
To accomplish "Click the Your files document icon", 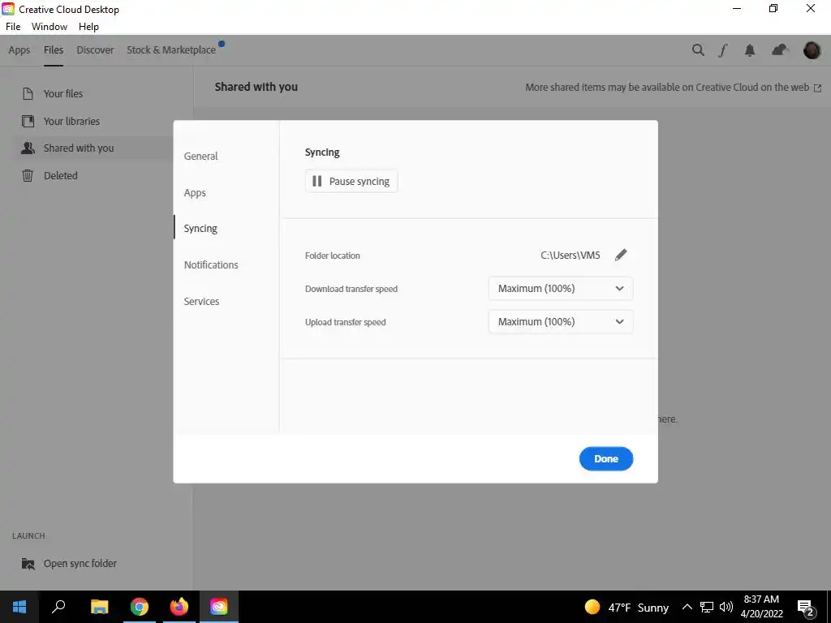I will coord(28,94).
